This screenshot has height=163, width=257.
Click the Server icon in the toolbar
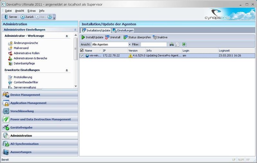pos(6,17)
